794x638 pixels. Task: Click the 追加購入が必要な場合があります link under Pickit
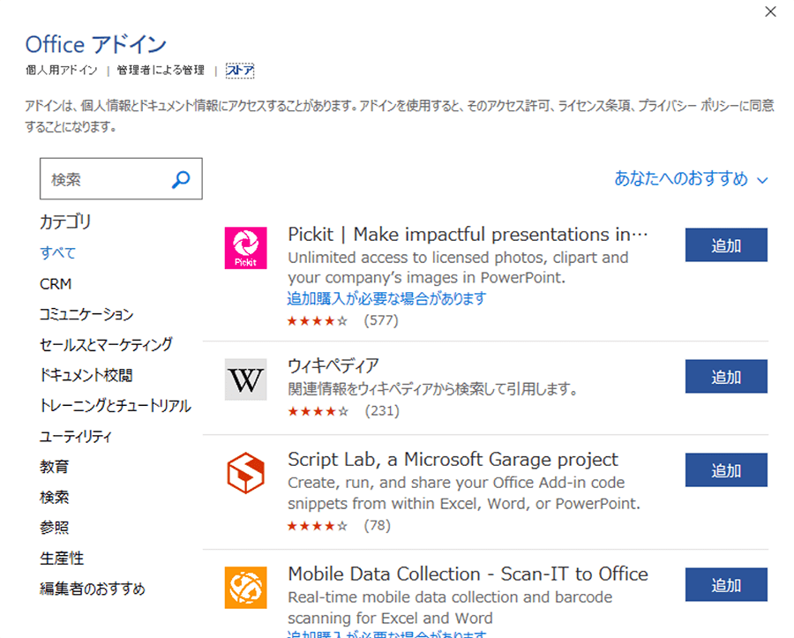(386, 298)
